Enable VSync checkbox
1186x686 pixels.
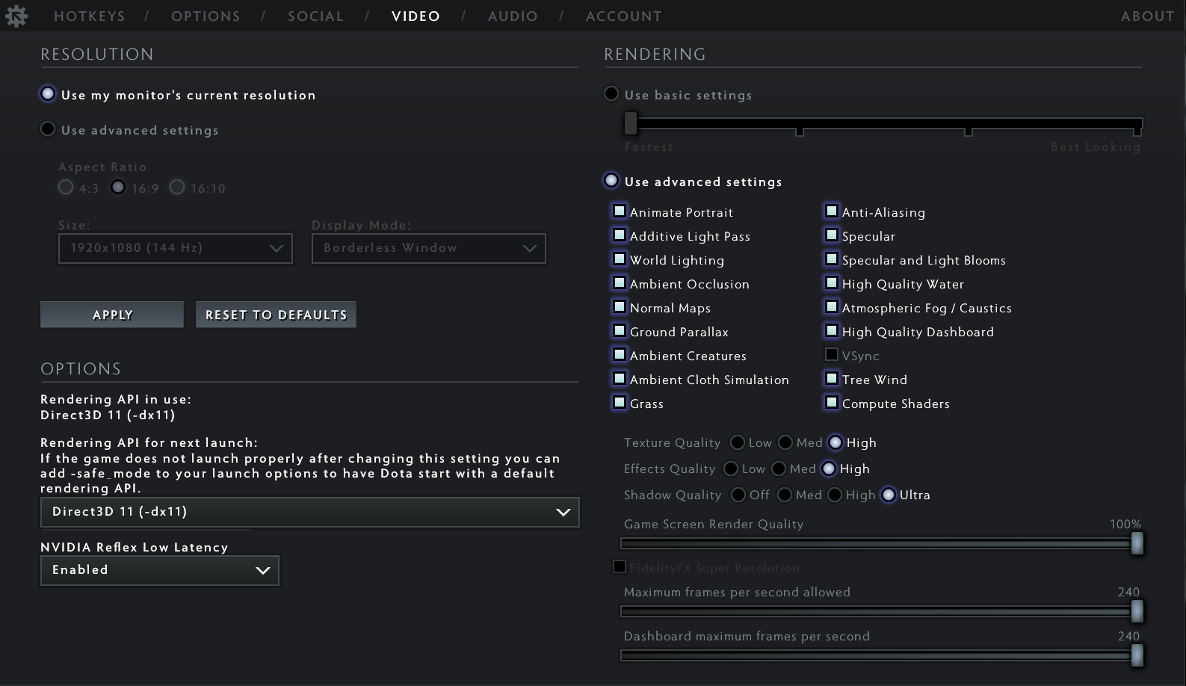(x=832, y=355)
